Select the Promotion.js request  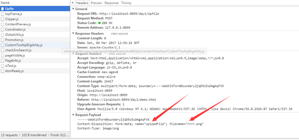point(35,40)
